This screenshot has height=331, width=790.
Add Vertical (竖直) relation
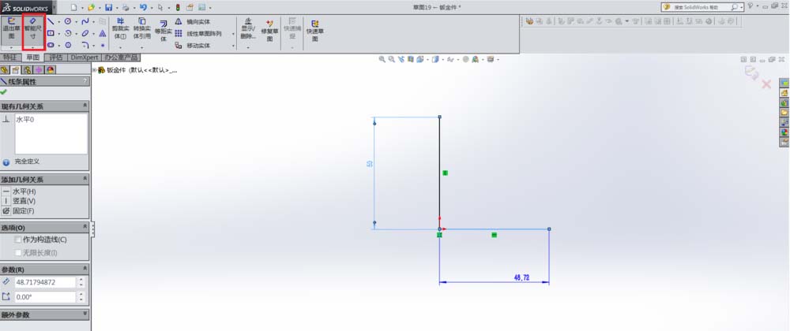tap(19, 201)
